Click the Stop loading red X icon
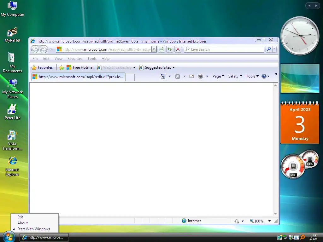This screenshot has height=242, width=323. pyautogui.click(x=178, y=49)
